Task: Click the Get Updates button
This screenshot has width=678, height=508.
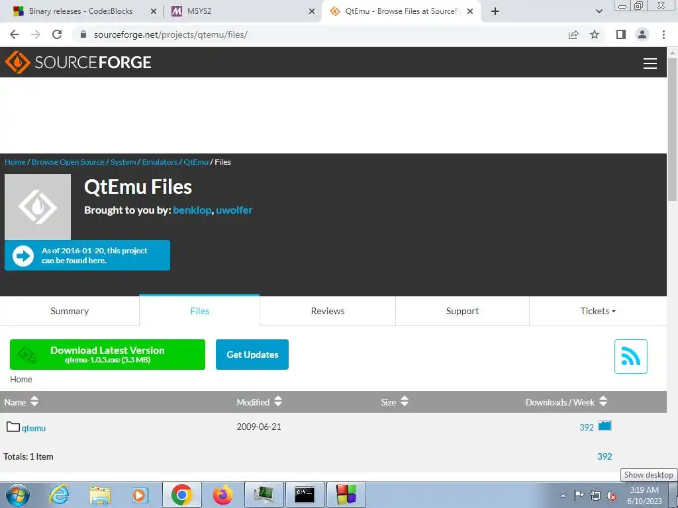Action: coord(252,355)
